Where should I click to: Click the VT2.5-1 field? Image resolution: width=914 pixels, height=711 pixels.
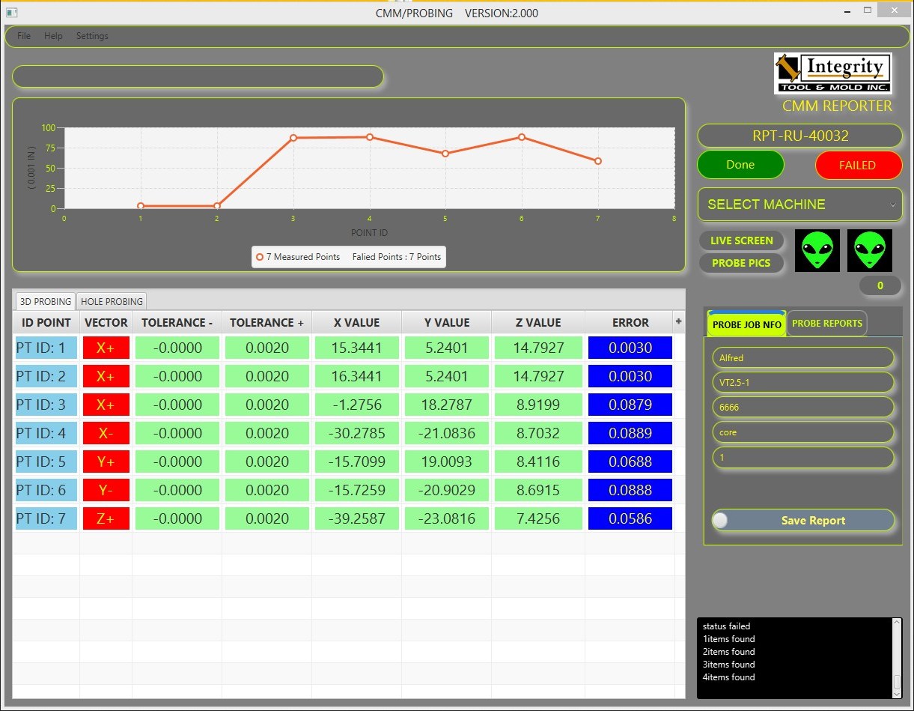[803, 382]
